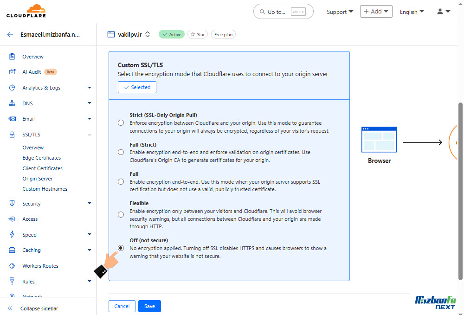The height and width of the screenshot is (315, 464).
Task: Click the Active status badge
Action: pyautogui.click(x=172, y=34)
